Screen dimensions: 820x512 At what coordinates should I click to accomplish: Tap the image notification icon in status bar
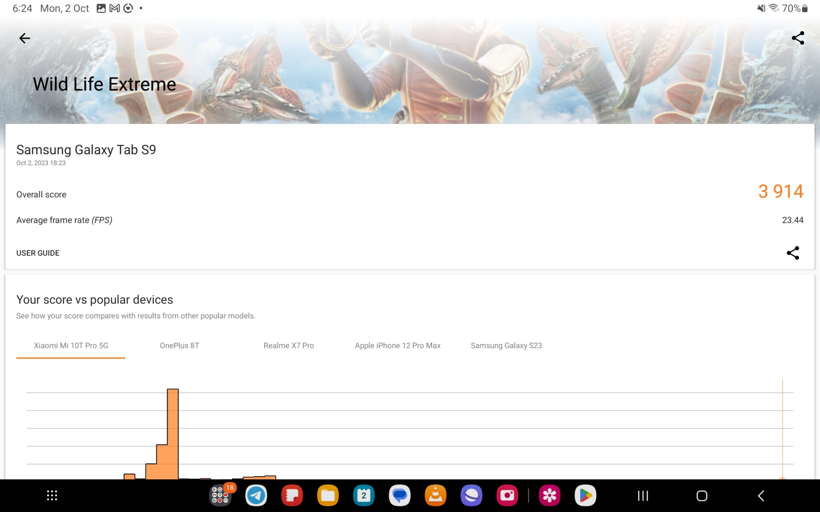click(101, 8)
